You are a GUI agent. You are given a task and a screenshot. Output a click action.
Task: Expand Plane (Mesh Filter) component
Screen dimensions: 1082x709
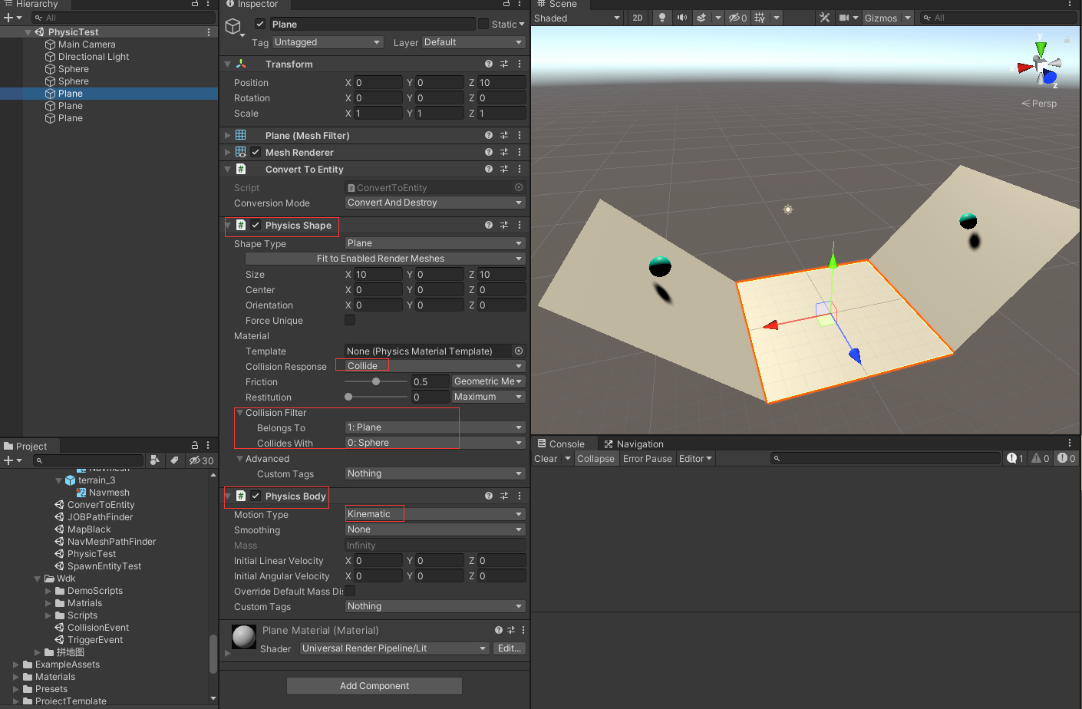(228, 135)
